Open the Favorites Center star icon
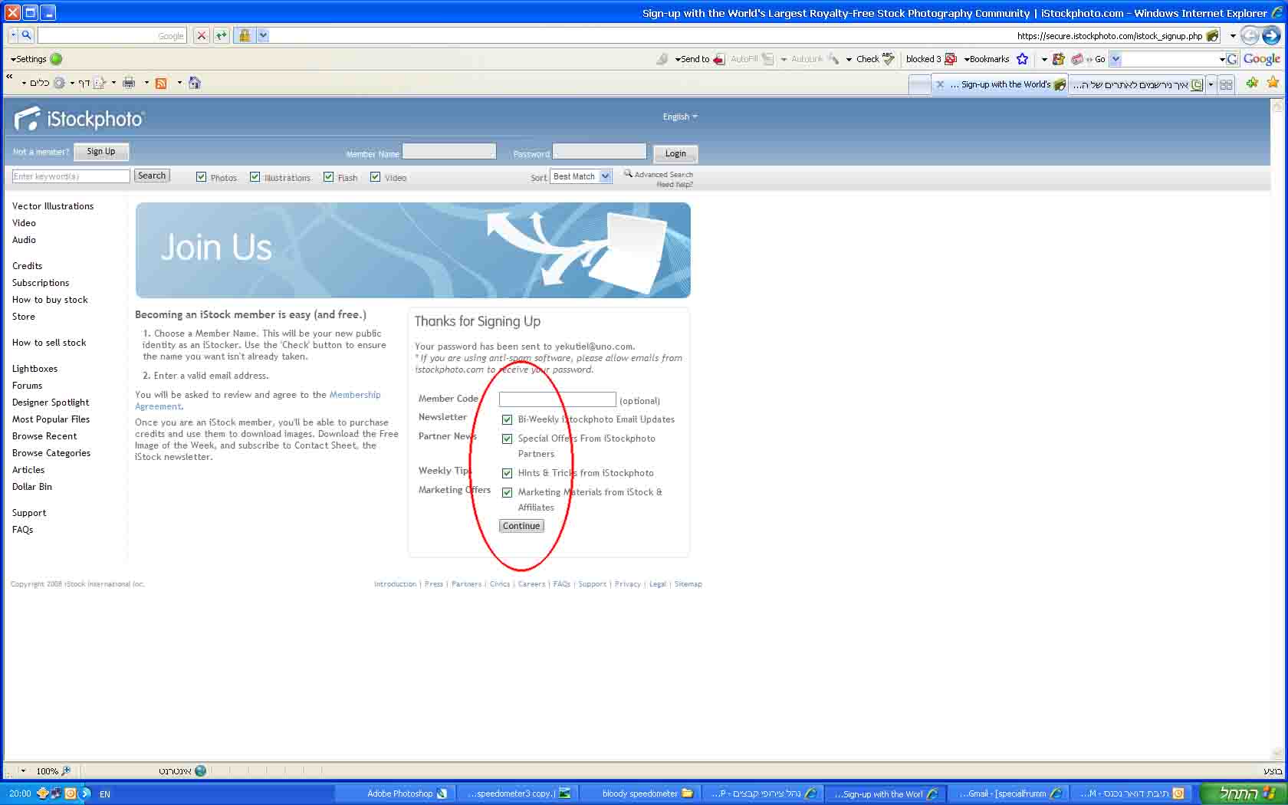Image resolution: width=1288 pixels, height=805 pixels. (1273, 83)
